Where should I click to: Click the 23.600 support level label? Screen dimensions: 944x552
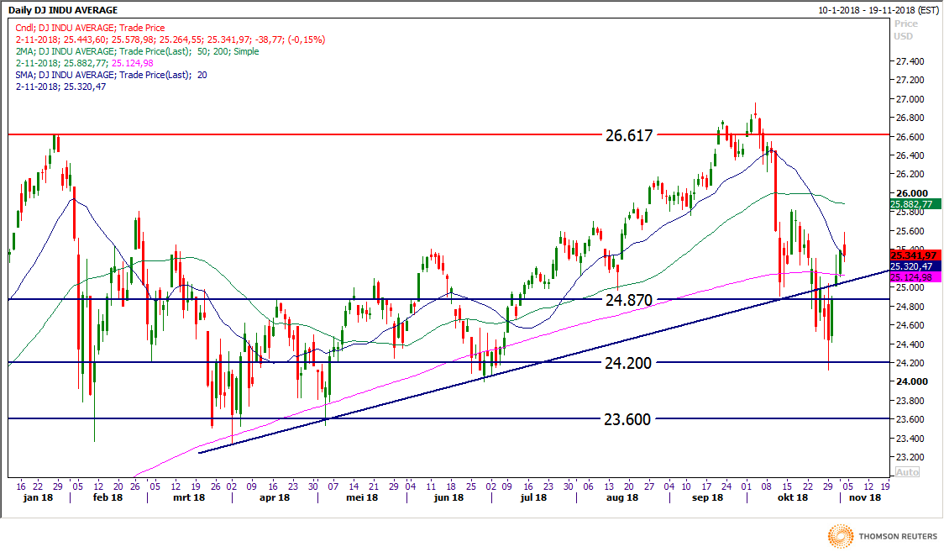627,419
